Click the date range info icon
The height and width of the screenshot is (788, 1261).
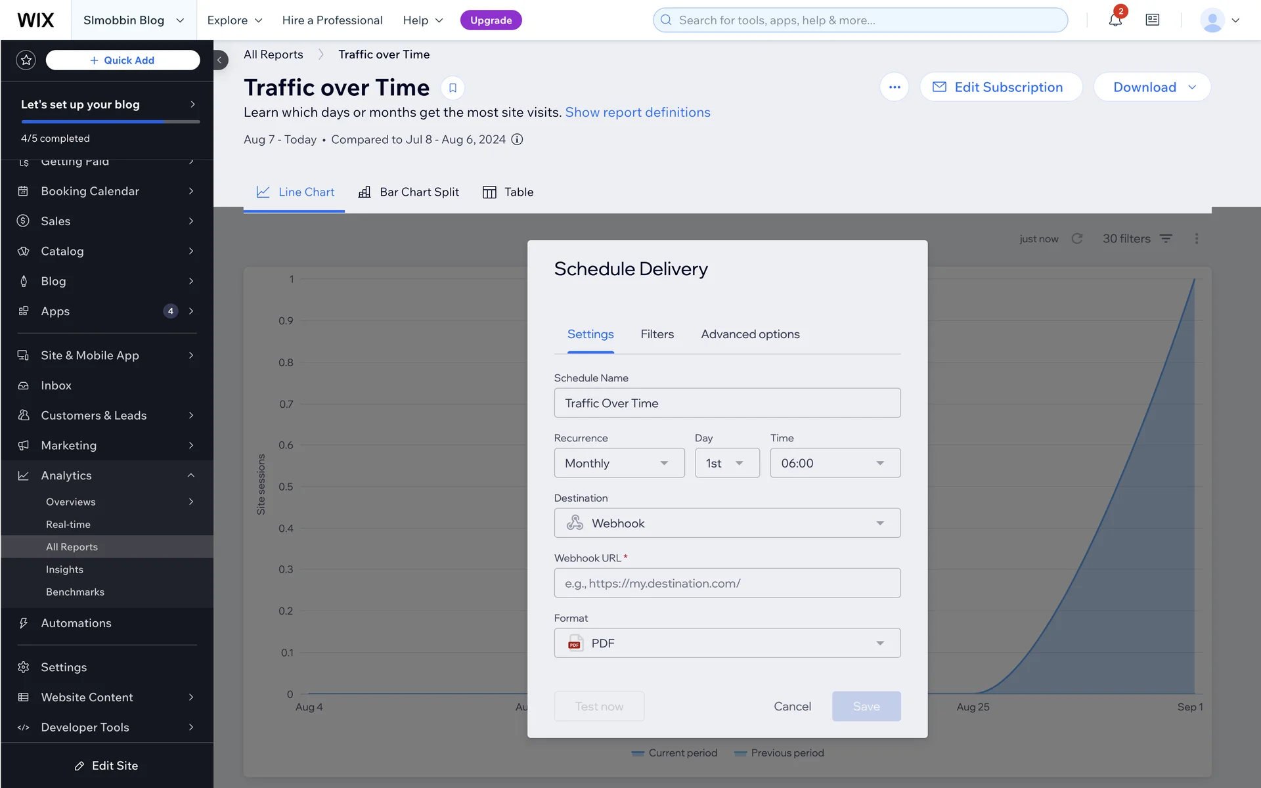coord(518,139)
